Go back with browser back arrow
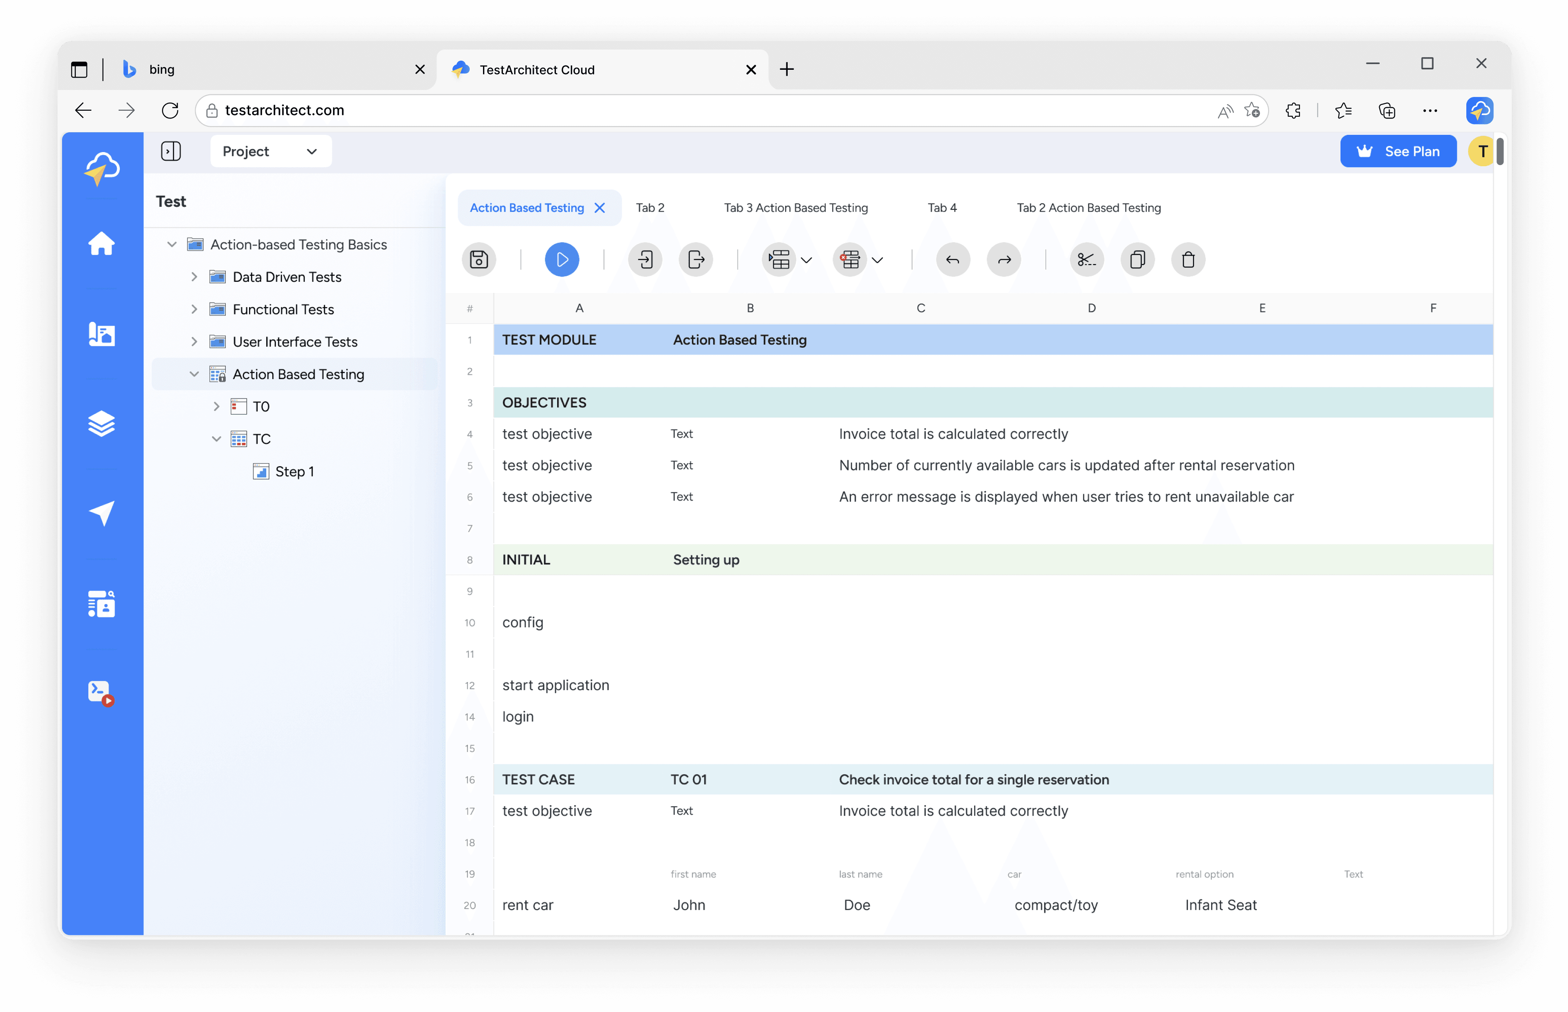This screenshot has height=1012, width=1568. coord(83,110)
